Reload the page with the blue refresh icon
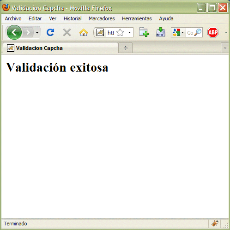Viewport: 230px width, 230px height. (x=50, y=32)
